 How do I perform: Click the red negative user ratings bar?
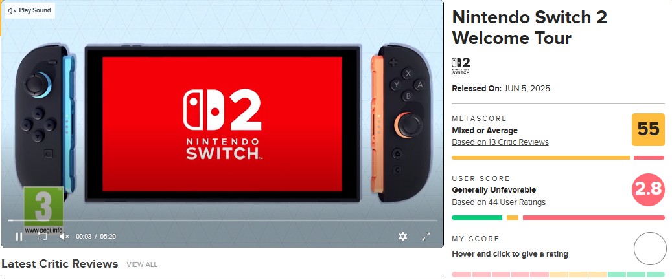coord(594,217)
